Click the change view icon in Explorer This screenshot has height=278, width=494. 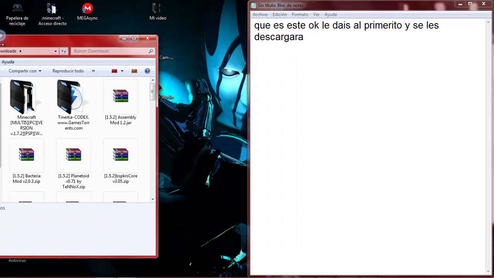coord(114,71)
